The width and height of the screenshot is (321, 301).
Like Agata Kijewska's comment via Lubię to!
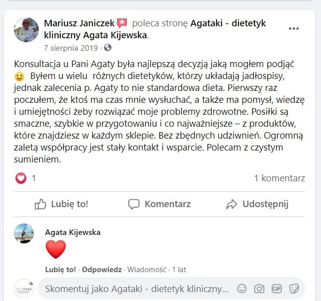point(61,270)
